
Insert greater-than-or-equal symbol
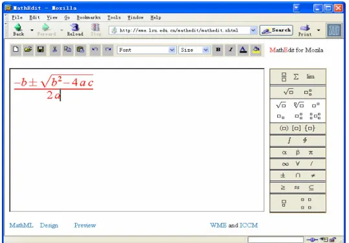point(283,187)
